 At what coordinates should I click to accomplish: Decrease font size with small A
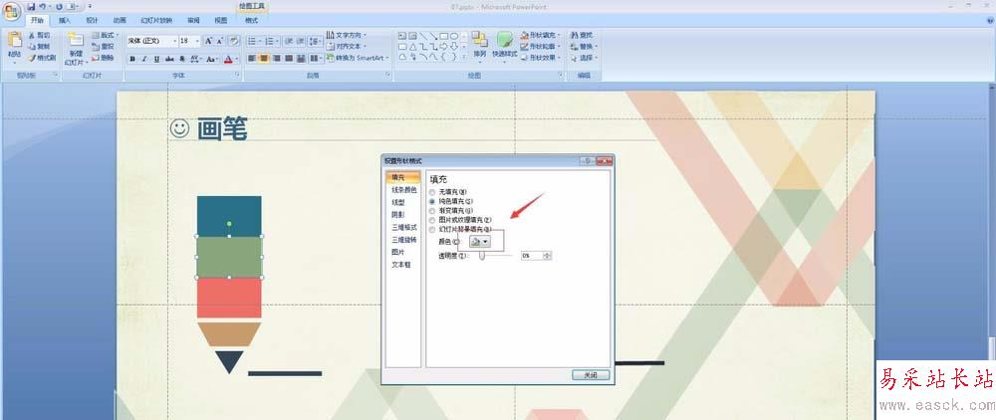(x=220, y=41)
